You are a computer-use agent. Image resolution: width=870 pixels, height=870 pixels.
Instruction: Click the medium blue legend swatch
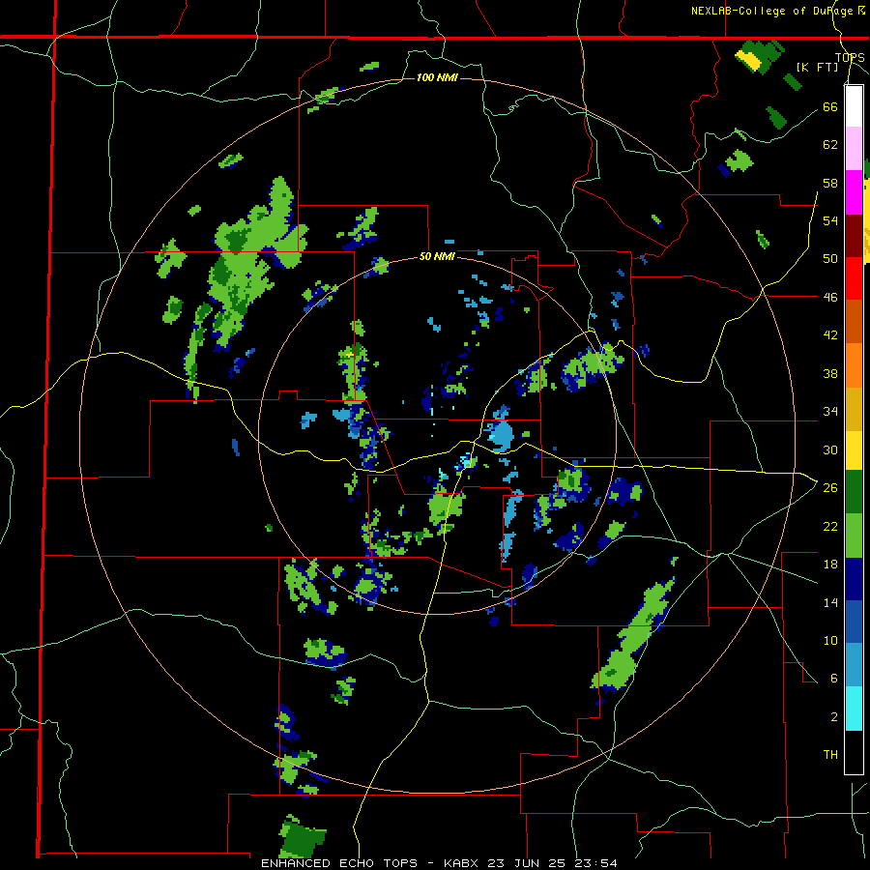tap(854, 623)
